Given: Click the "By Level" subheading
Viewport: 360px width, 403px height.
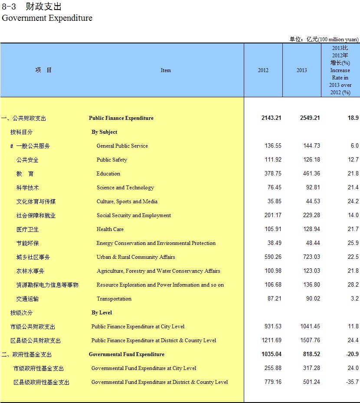Looking at the screenshot, I should [x=101, y=313].
